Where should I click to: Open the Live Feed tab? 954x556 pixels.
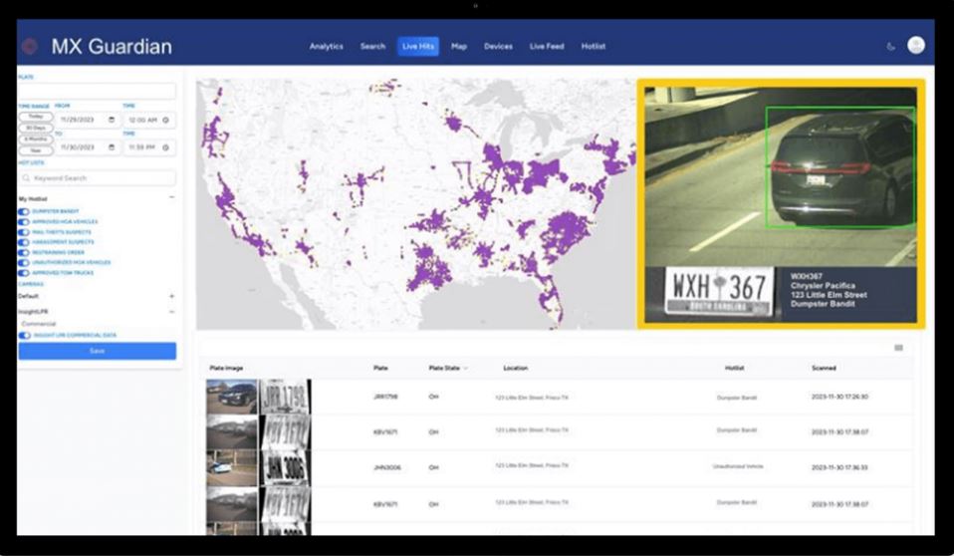pos(547,47)
